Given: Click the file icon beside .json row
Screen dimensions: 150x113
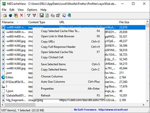Looking at the screenshot, I should click(3, 73).
